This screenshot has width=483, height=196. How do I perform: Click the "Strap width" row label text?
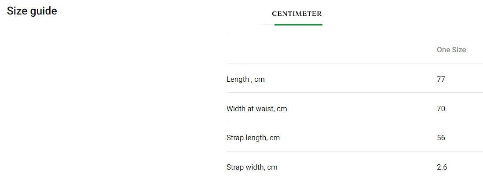[245, 167]
